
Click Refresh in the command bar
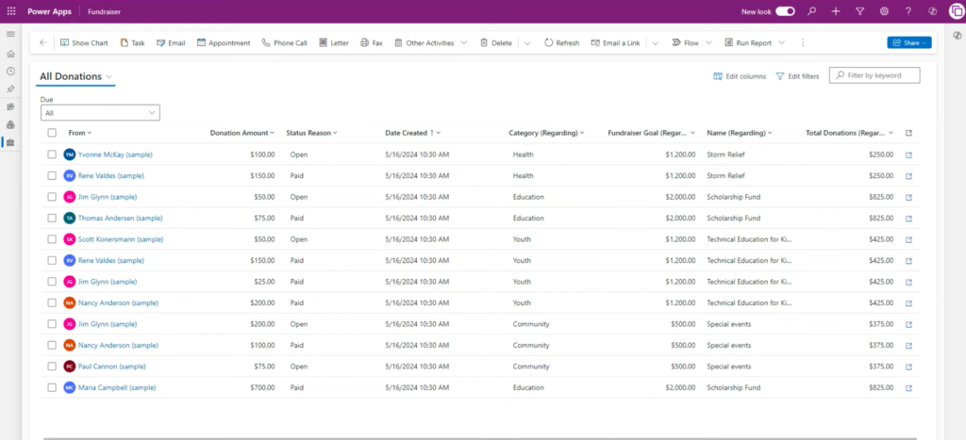pos(561,43)
